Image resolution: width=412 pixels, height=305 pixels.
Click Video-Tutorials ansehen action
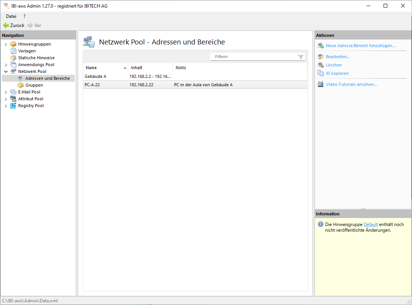point(351,84)
